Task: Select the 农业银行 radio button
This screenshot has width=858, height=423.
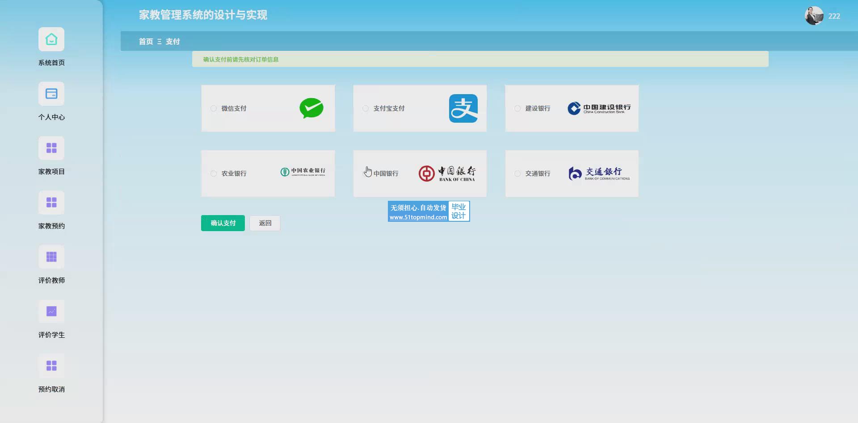Action: [214, 174]
